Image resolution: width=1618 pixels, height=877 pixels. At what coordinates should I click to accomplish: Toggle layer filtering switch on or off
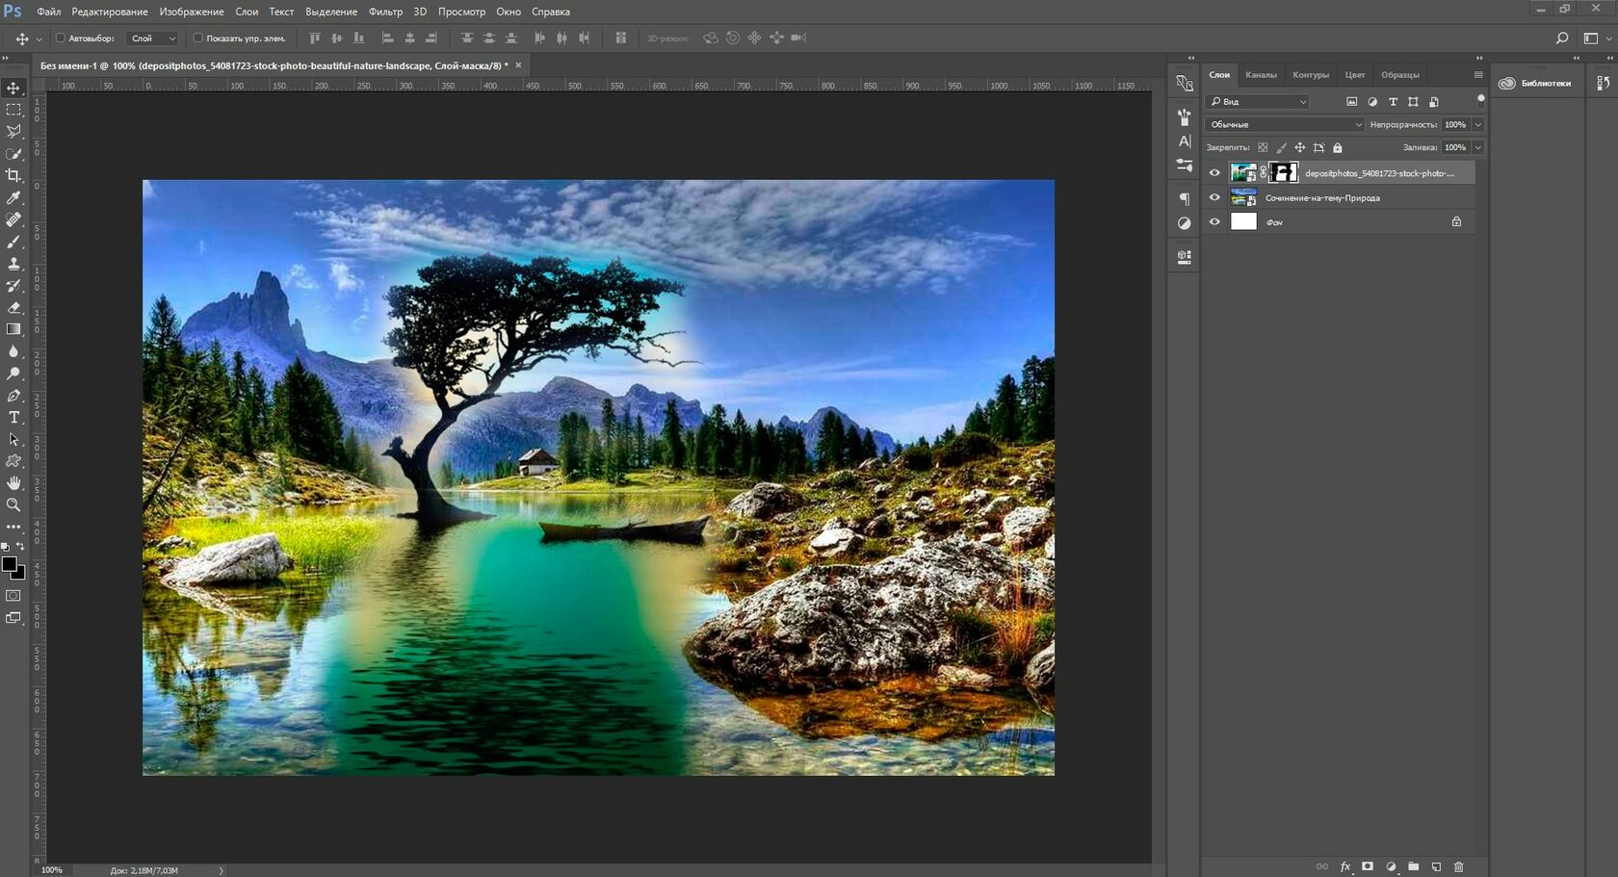click(1480, 99)
